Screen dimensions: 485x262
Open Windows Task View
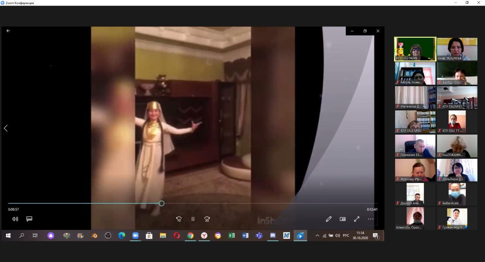click(x=35, y=236)
